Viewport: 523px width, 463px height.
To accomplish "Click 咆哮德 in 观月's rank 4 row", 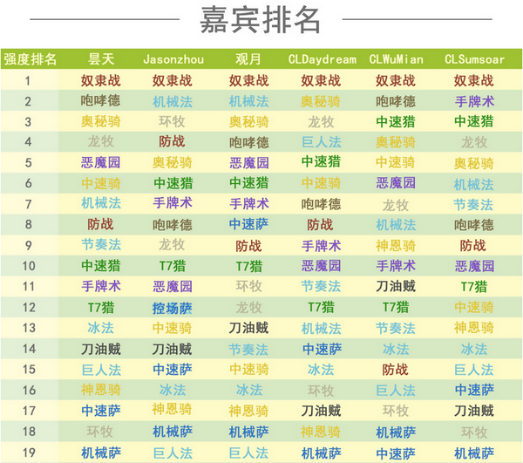I will pos(248,143).
